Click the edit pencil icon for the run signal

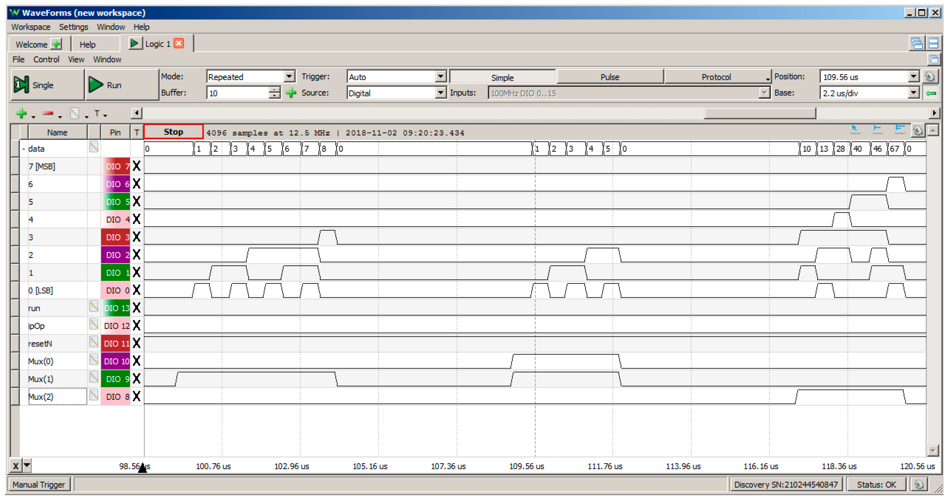(94, 307)
